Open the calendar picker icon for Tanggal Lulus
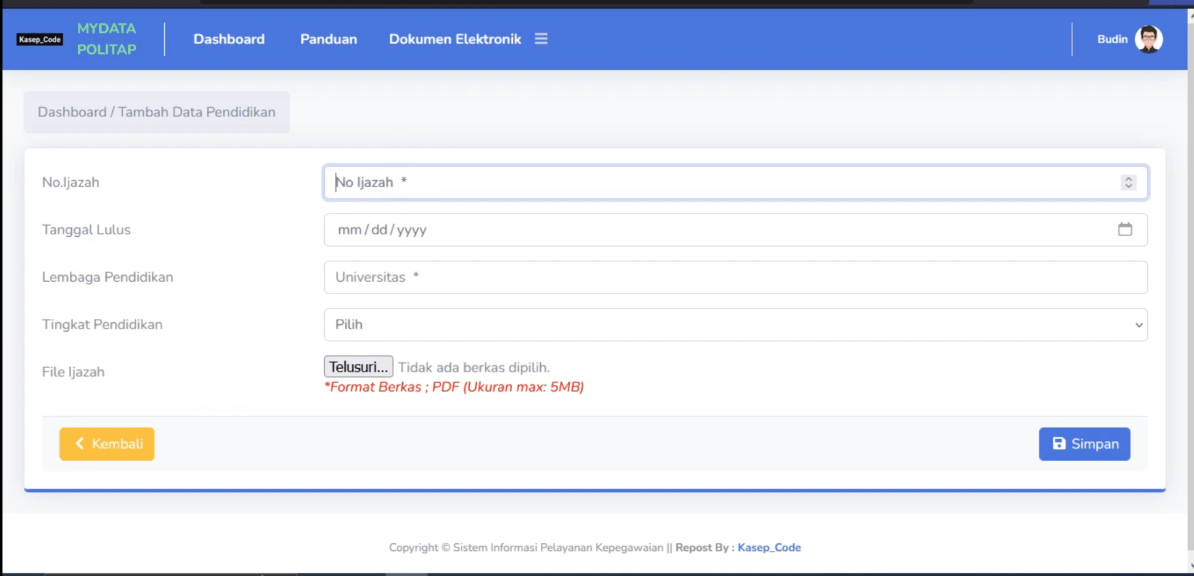Viewport: 1194px width, 576px height. (1125, 229)
